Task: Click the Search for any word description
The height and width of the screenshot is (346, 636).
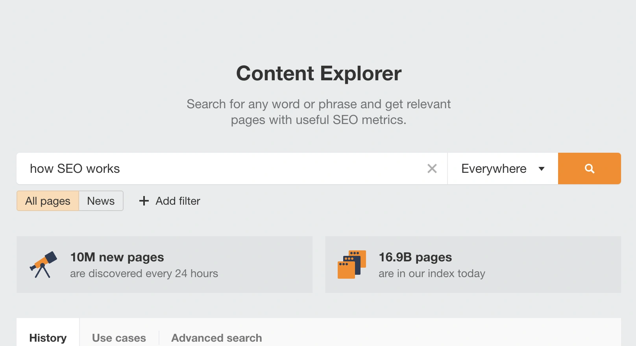Action: [318, 112]
